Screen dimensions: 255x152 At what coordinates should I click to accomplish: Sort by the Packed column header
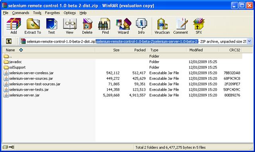coord(134,50)
